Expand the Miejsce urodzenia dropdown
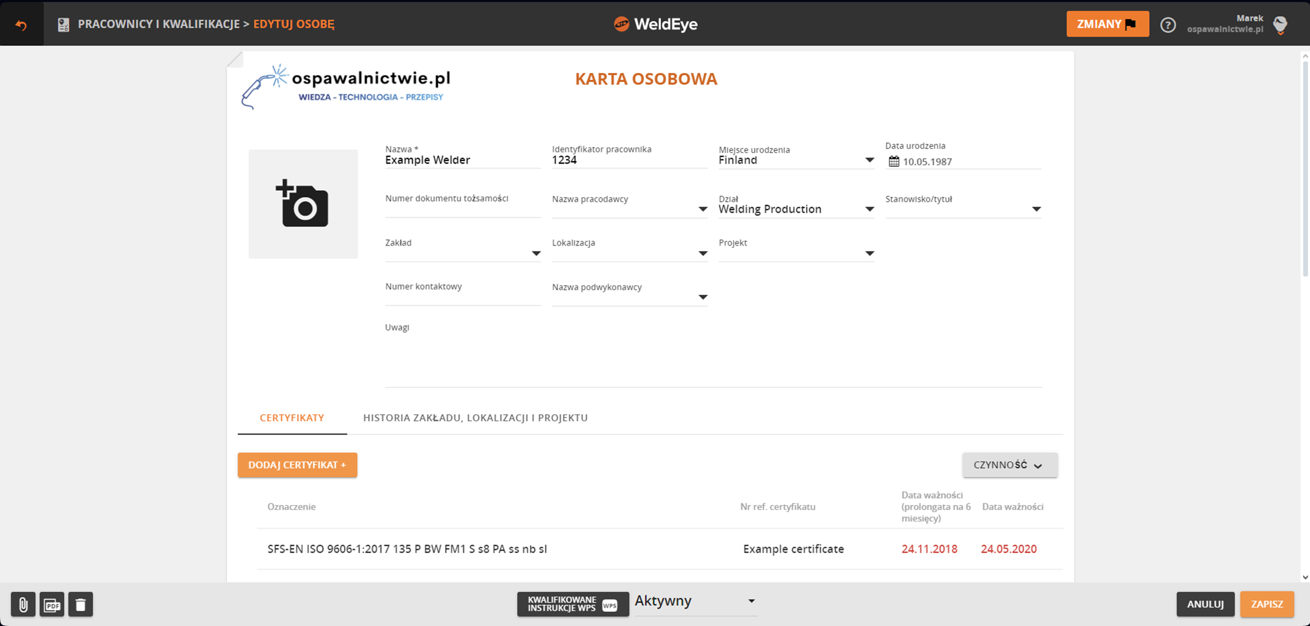Screen dimensions: 1310x626 pos(869,160)
